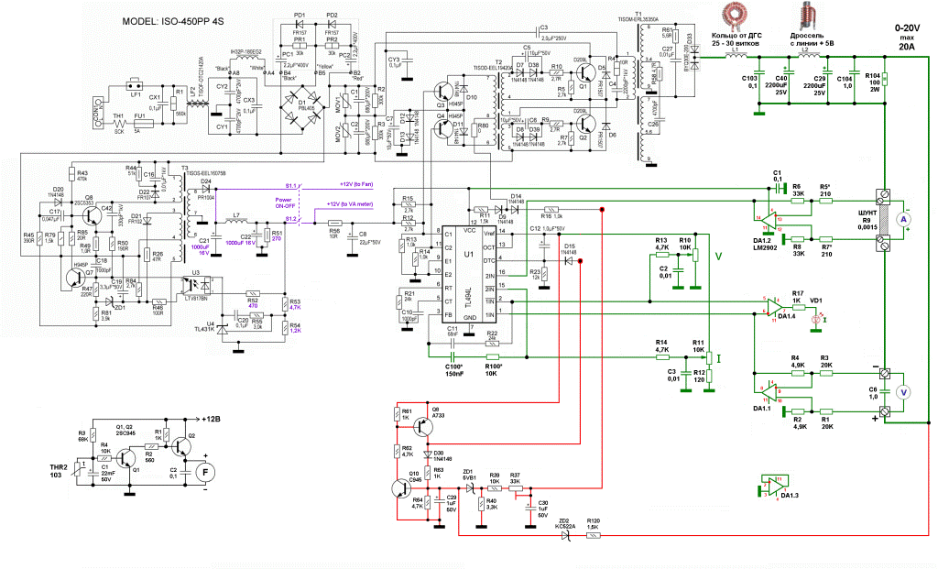Select the voltmeter V circle symbol
This screenshot has height=569, width=938.
(904, 392)
